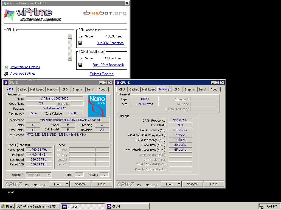Click the save icon beside Run 32M Benchmark
The width and height of the screenshot is (281, 210).
point(80,43)
